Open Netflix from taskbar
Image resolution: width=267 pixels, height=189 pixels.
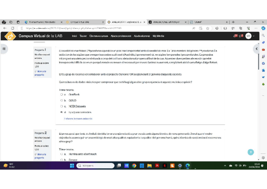(x=165, y=166)
